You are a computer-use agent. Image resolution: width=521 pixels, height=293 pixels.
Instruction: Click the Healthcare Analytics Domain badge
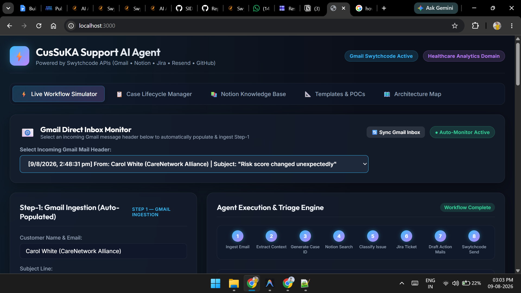click(464, 56)
